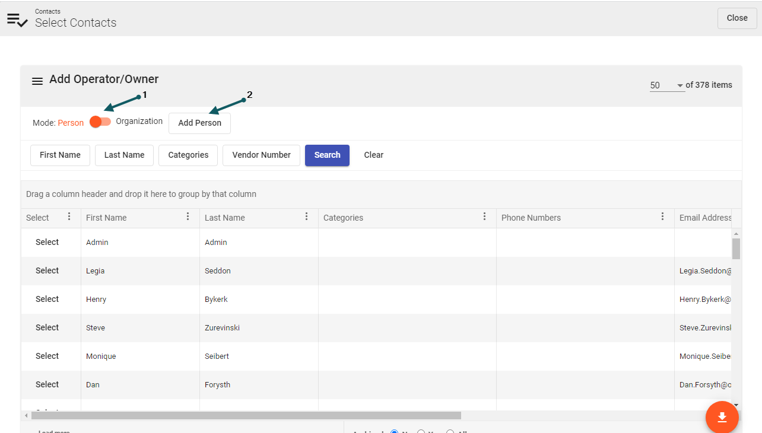
Task: Open Phone Numbers column options menu
Action: tap(662, 217)
